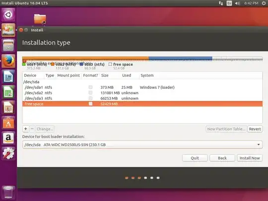The image size is (268, 201).
Task: Open Ubuntu Dash search launcher
Action: 8,15
